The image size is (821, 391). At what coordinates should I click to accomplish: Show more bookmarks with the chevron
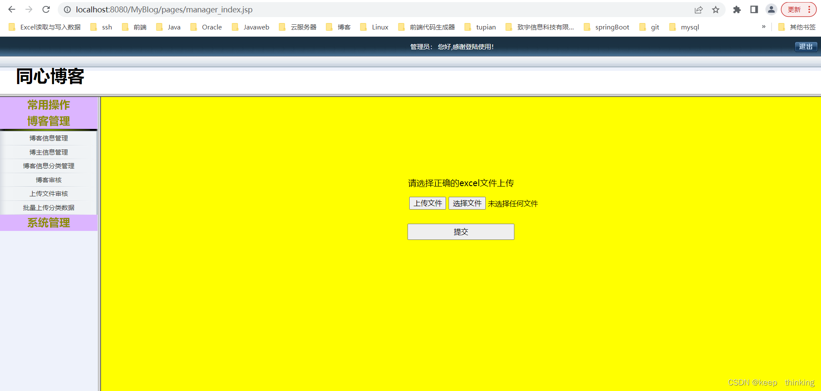pyautogui.click(x=764, y=26)
